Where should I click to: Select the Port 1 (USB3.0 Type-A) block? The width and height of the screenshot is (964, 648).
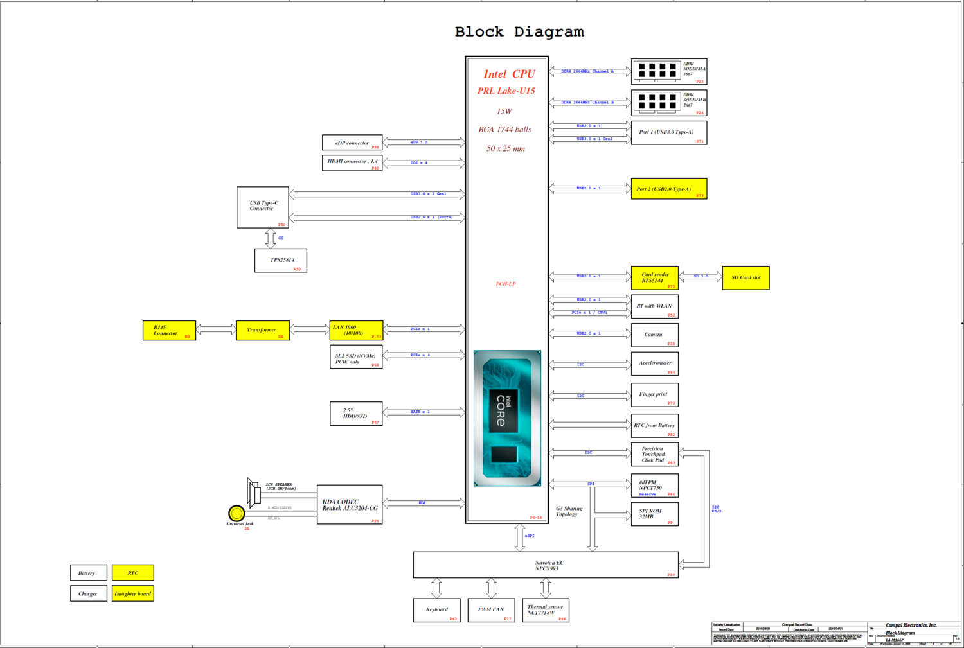coord(669,132)
